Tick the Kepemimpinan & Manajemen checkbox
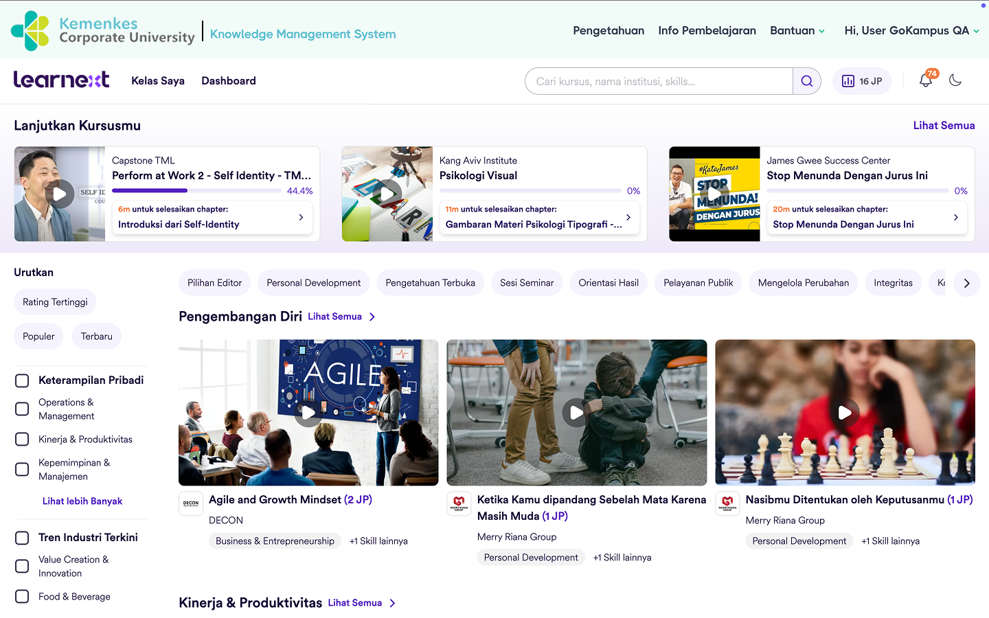The height and width of the screenshot is (618, 989). coord(22,470)
